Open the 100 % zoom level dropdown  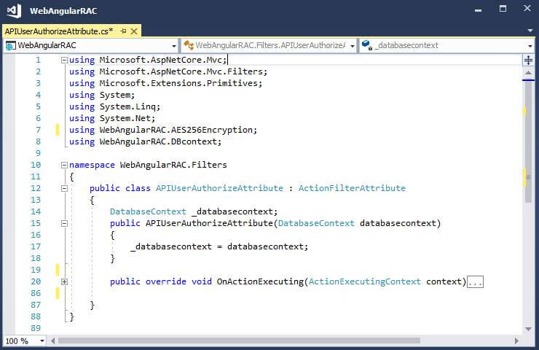pyautogui.click(x=42, y=341)
